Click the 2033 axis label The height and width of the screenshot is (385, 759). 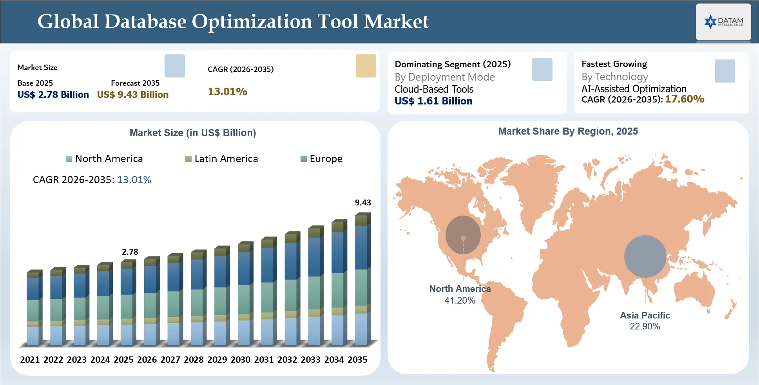pos(311,360)
